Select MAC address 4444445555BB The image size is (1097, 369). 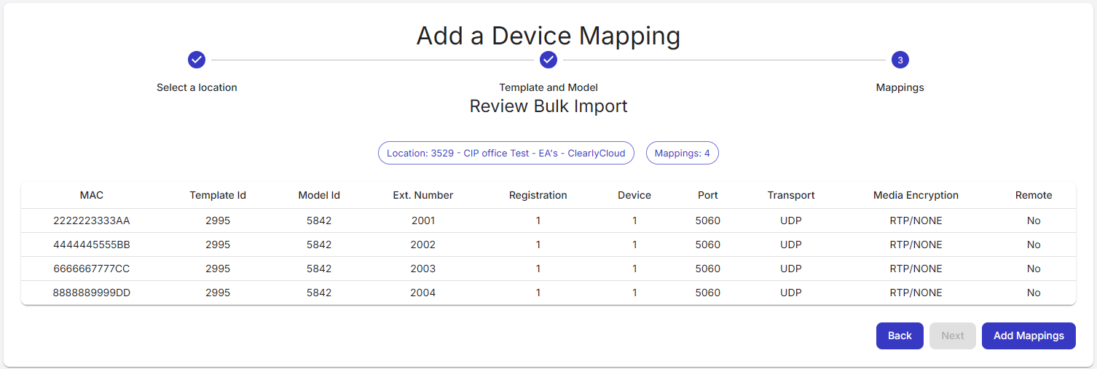[92, 245]
